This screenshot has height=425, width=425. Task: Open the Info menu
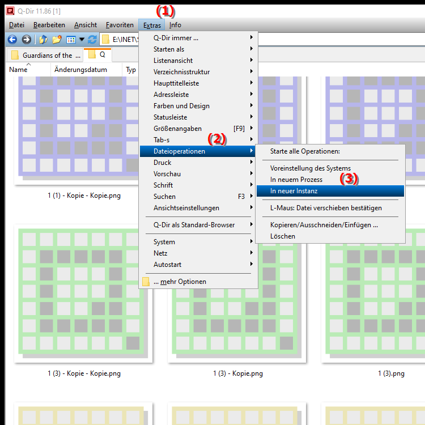pos(175,25)
